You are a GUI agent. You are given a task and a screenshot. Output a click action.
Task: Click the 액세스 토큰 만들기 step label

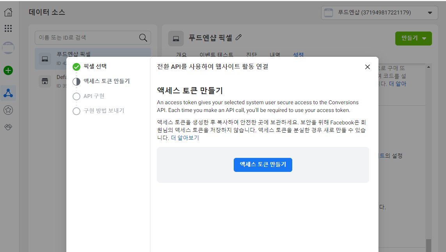(107, 81)
